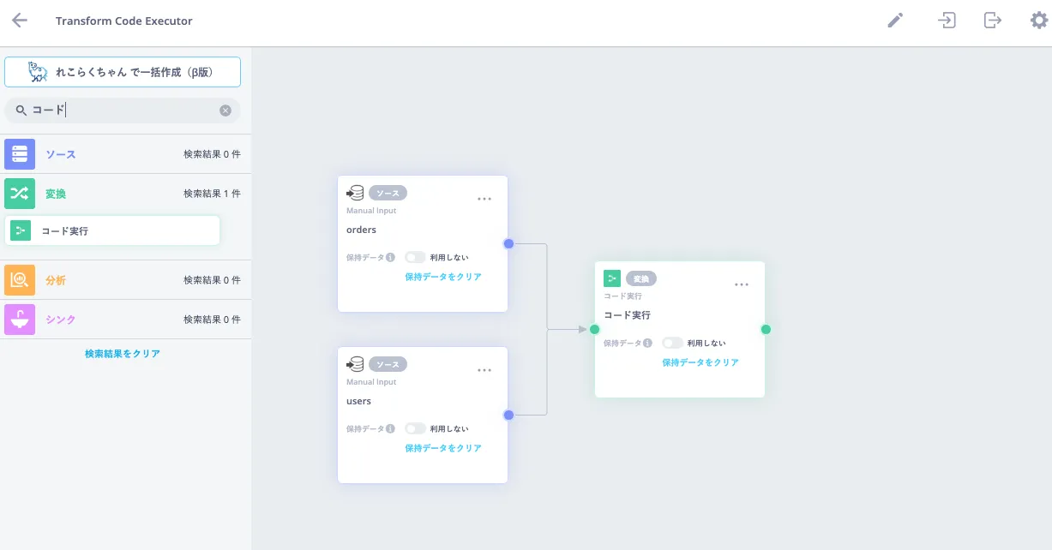Click the pink シンク icon in sidebar
This screenshot has width=1052, height=550.
(20, 319)
